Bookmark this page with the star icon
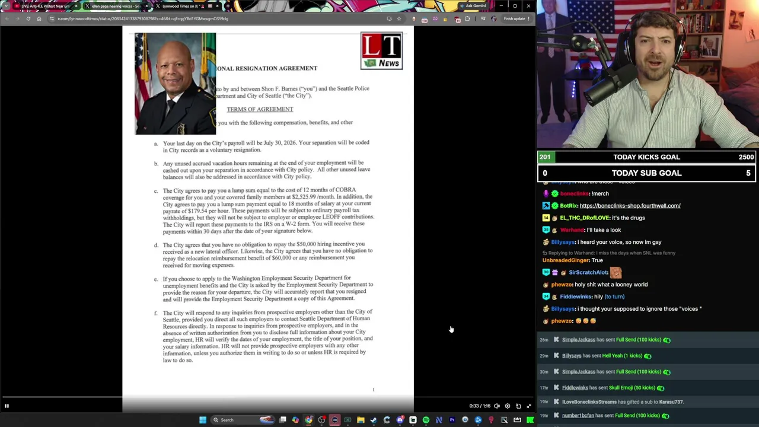 [398, 18]
